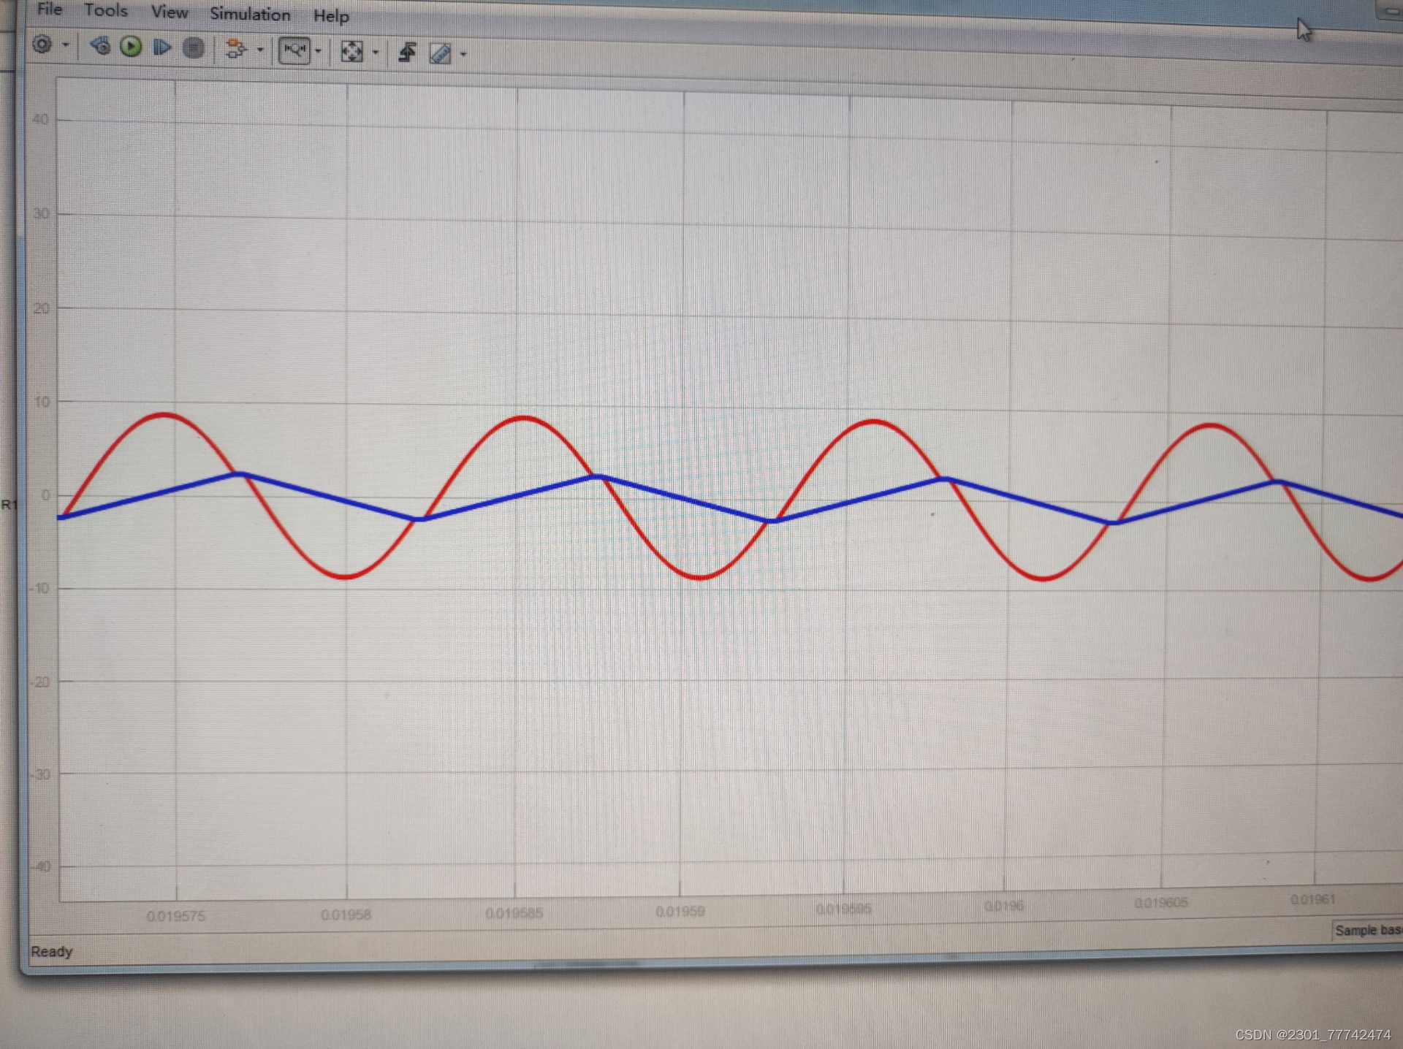Click the x-axis label '0.019575'
This screenshot has width=1403, height=1049.
point(175,916)
